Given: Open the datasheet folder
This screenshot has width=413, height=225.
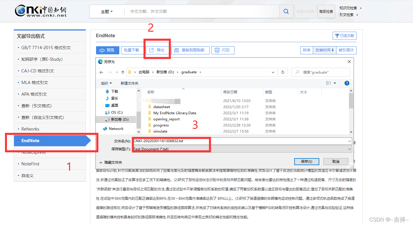Looking at the screenshot, I should click(x=162, y=107).
